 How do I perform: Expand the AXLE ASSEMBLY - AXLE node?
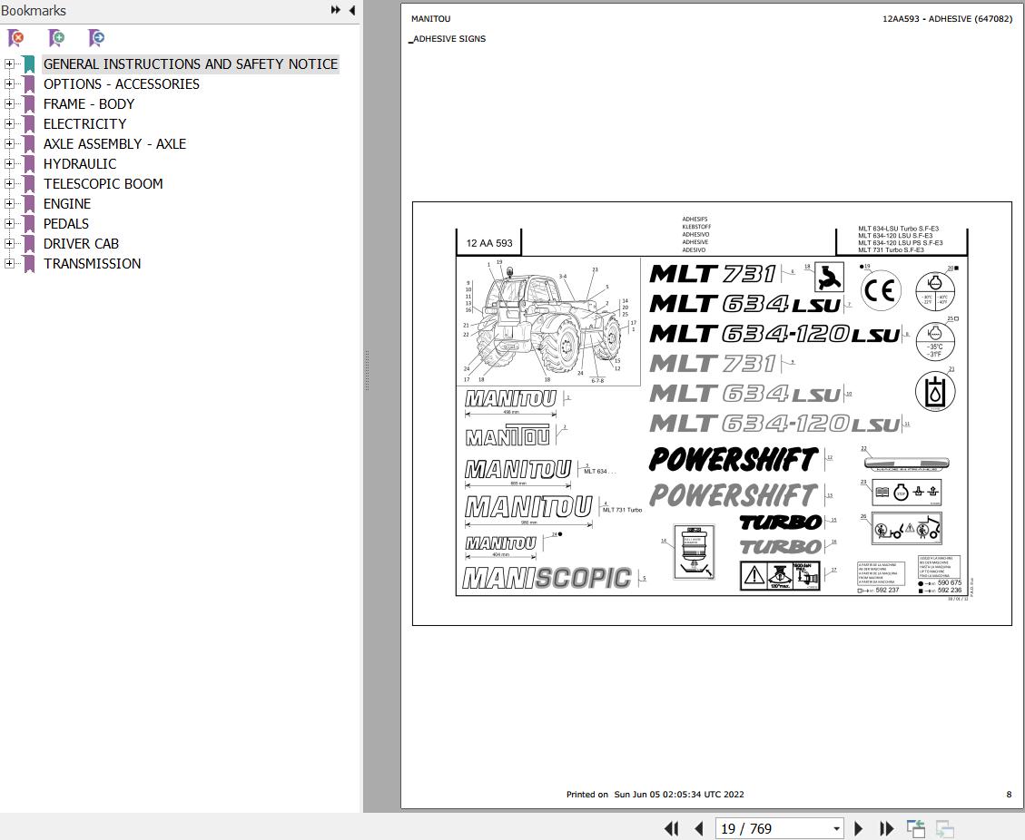[9, 143]
